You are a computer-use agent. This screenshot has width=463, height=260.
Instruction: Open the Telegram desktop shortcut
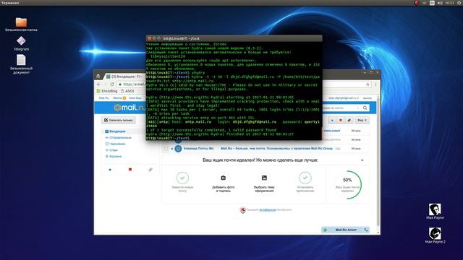[21, 43]
